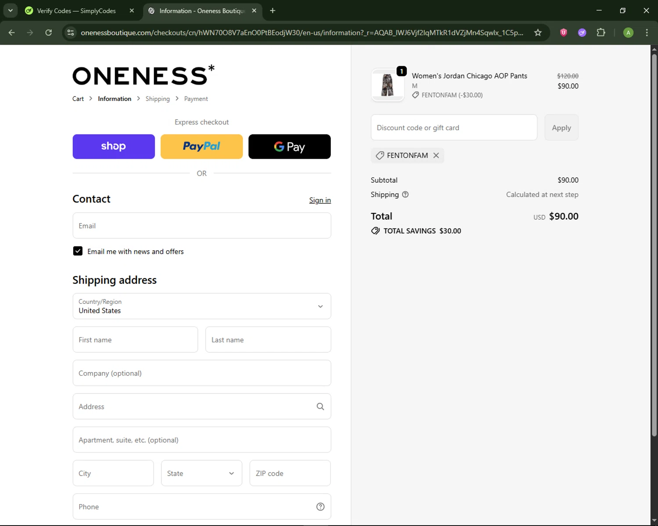Image resolution: width=658 pixels, height=526 pixels.
Task: Click the Discount code or gift card field
Action: point(454,128)
